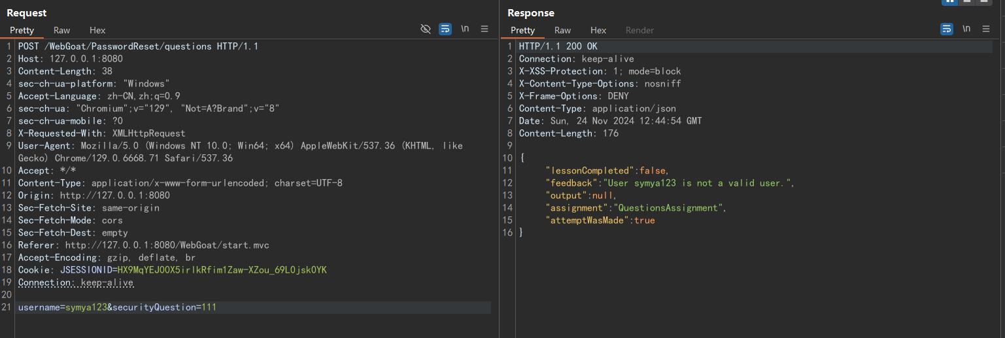
Task: Click the "output":null JSON line
Action: point(581,195)
